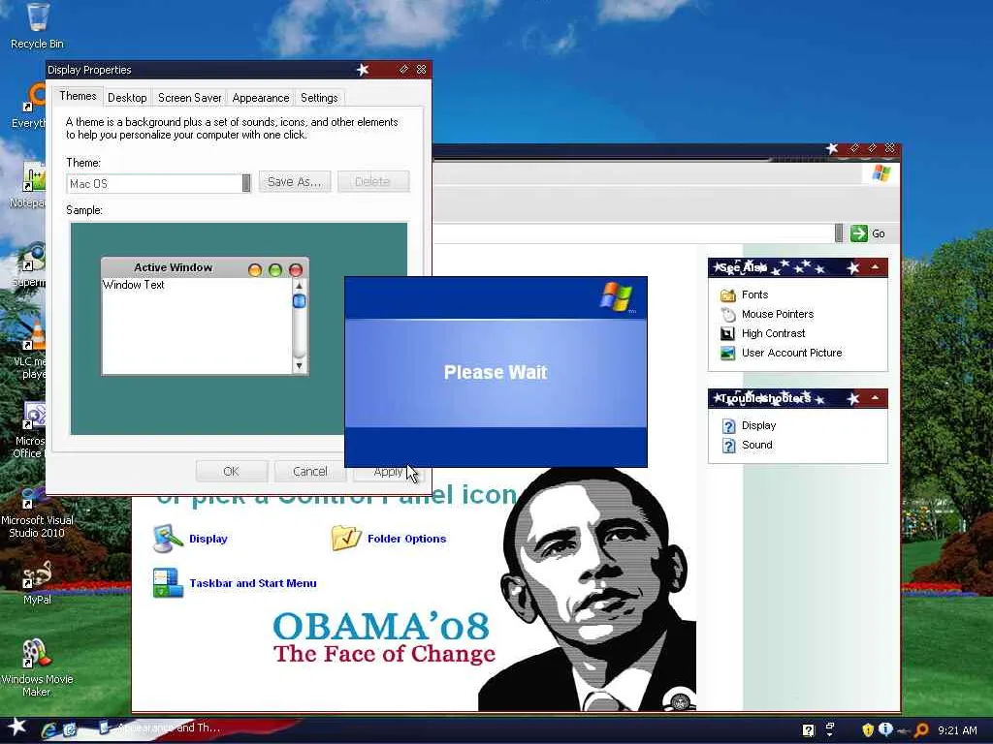Open the Sound troubleshooter link

(x=756, y=445)
